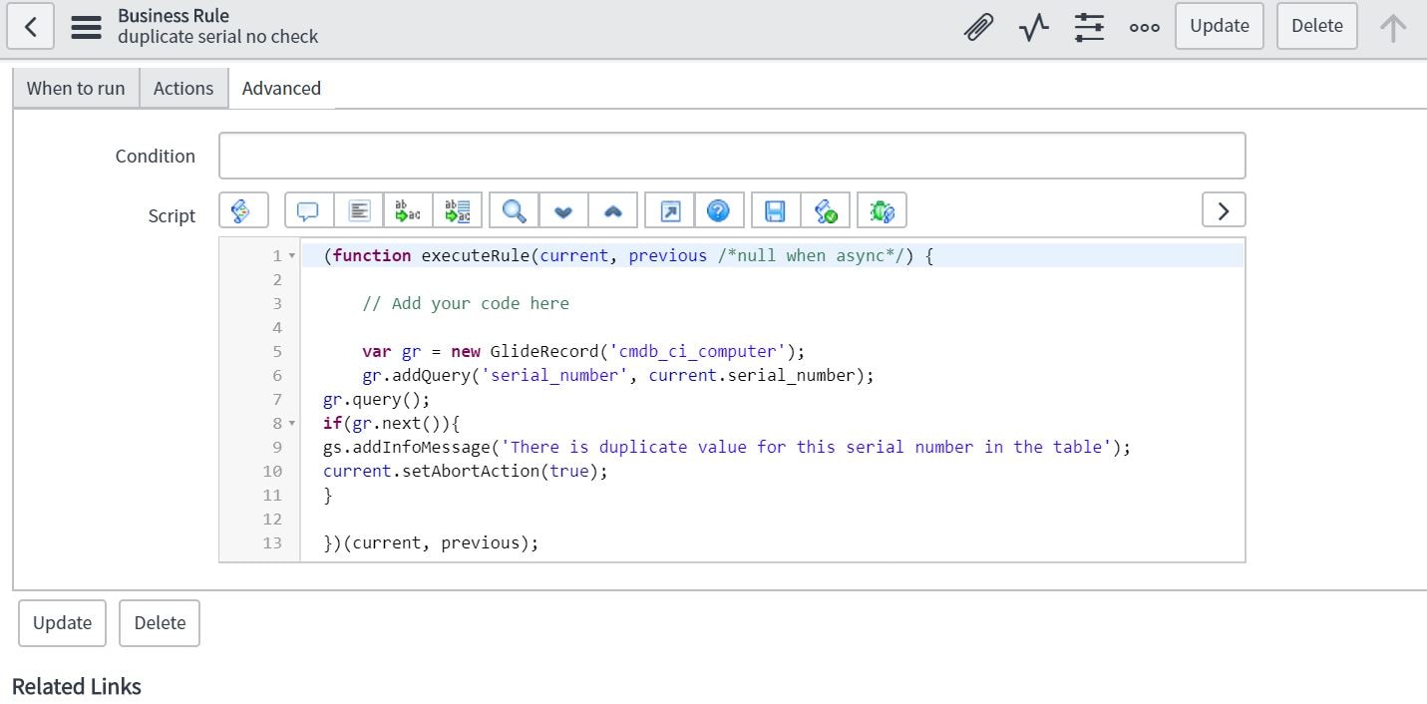The width and height of the screenshot is (1427, 704).
Task: Open the personalize form sliders icon
Action: pyautogui.click(x=1089, y=26)
